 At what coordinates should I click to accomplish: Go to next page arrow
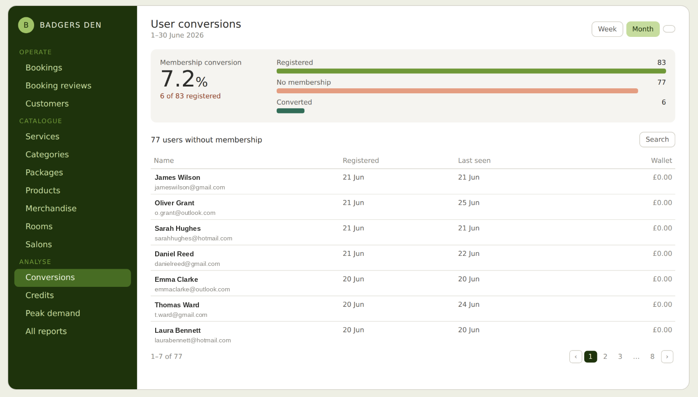[667, 356]
